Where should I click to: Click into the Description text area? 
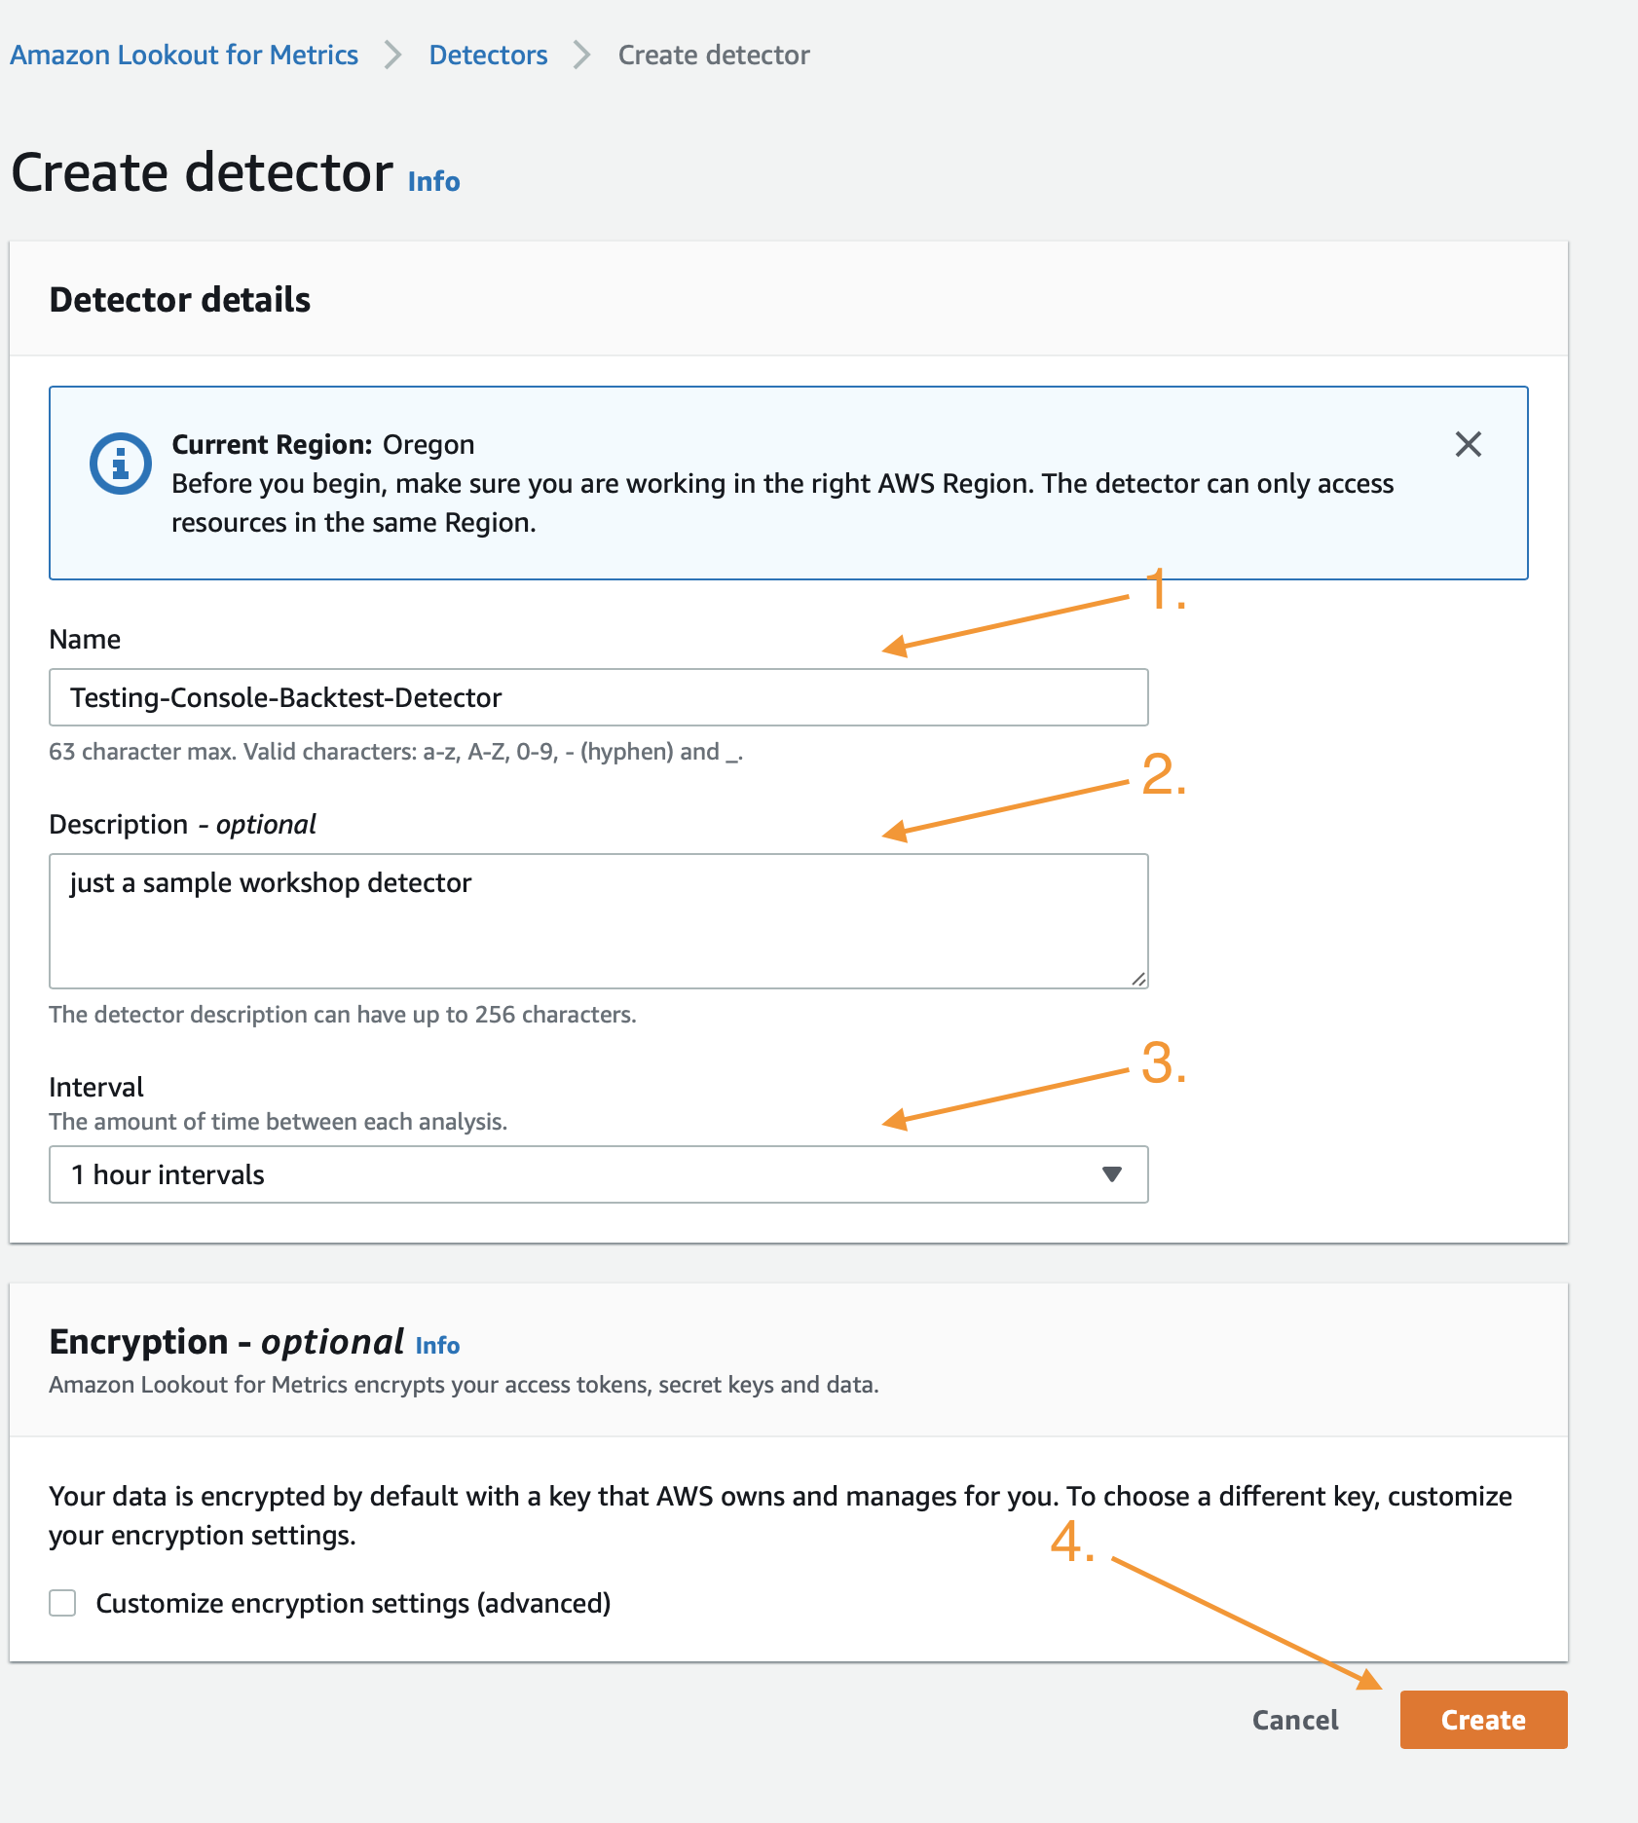[x=598, y=921]
